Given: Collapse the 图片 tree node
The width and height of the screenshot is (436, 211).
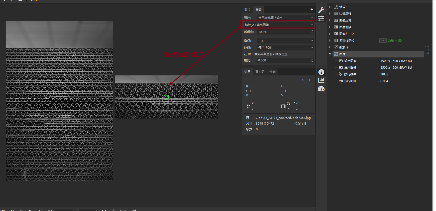Looking at the screenshot, I should pos(330,54).
